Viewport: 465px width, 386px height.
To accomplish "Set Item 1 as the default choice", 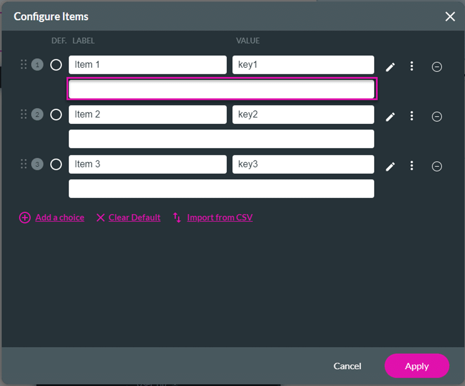I will [x=56, y=65].
